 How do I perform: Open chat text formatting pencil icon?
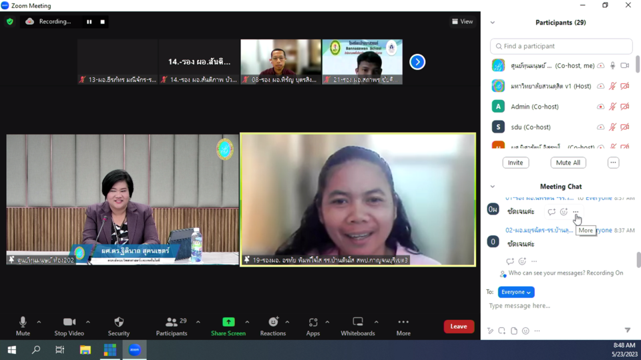pyautogui.click(x=490, y=331)
